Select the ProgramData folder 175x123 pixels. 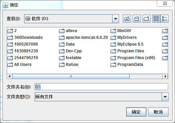(127, 65)
